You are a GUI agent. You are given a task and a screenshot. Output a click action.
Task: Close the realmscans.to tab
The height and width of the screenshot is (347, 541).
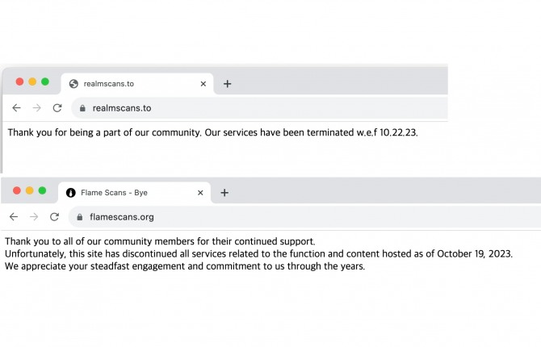tap(203, 84)
